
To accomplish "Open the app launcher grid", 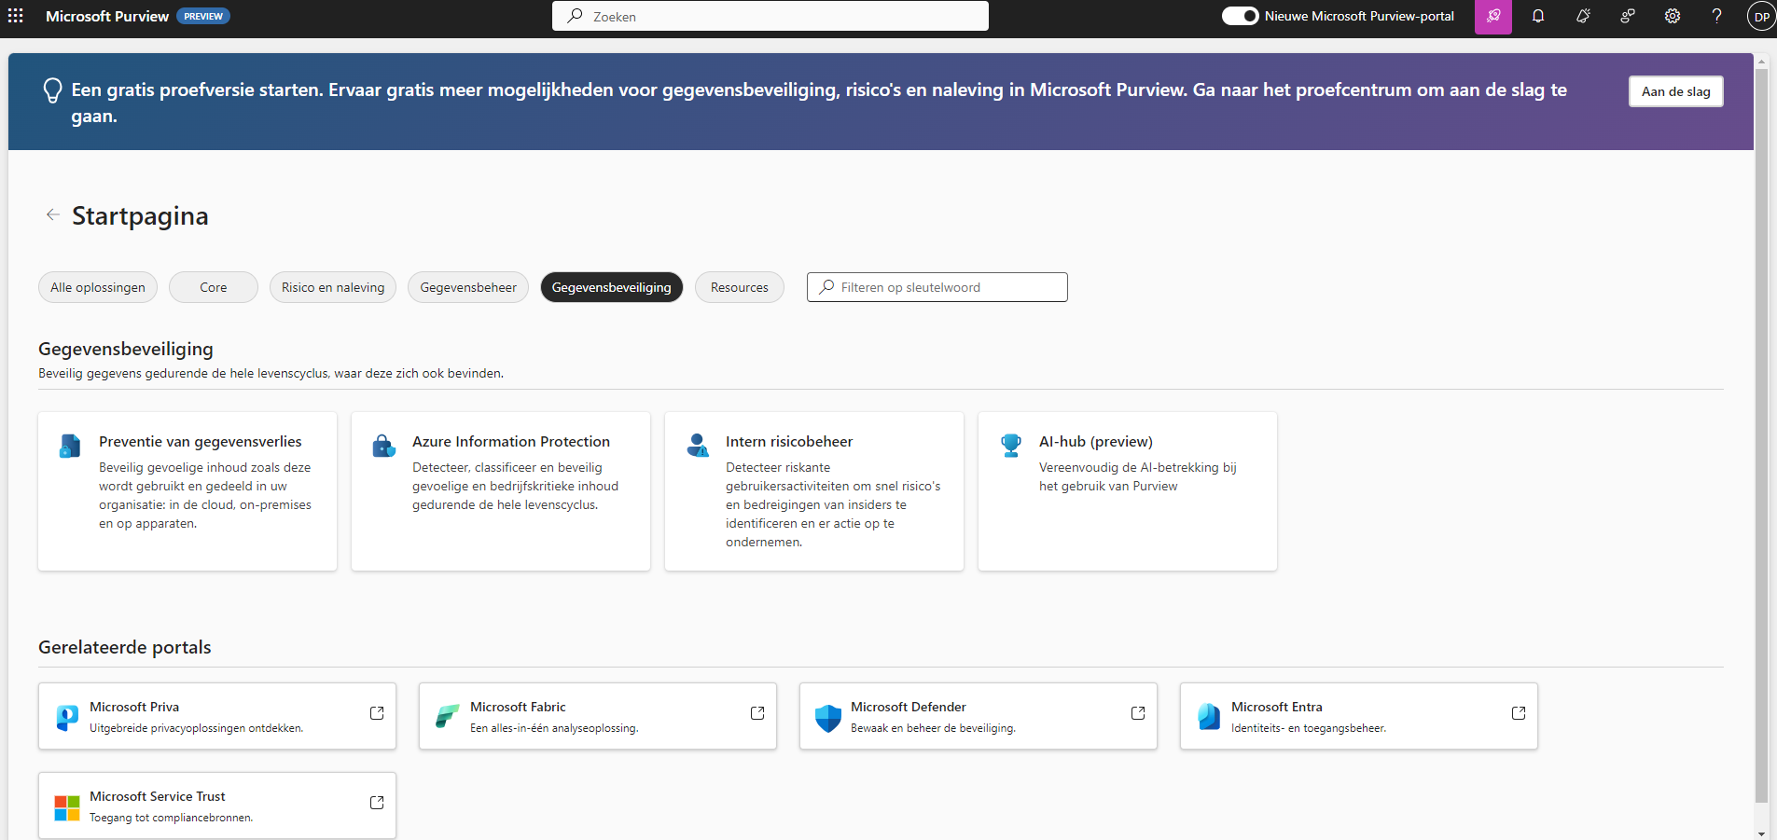I will tap(16, 16).
